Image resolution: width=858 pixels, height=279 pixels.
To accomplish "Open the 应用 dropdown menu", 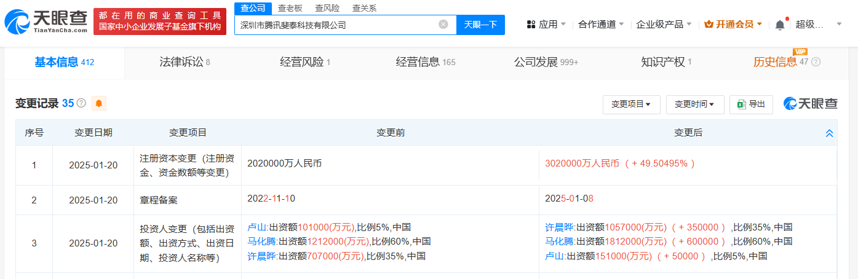I will pyautogui.click(x=546, y=24).
